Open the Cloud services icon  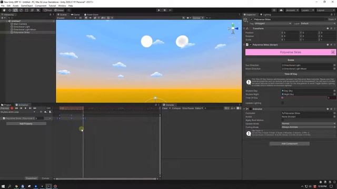tap(281, 10)
